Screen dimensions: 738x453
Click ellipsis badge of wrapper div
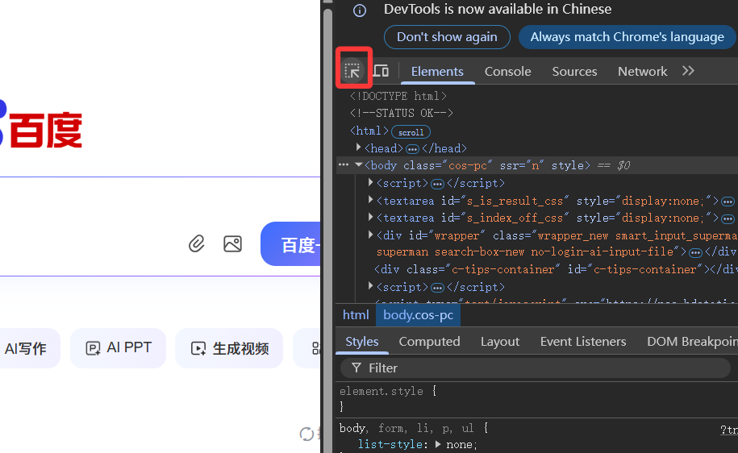pyautogui.click(x=695, y=252)
